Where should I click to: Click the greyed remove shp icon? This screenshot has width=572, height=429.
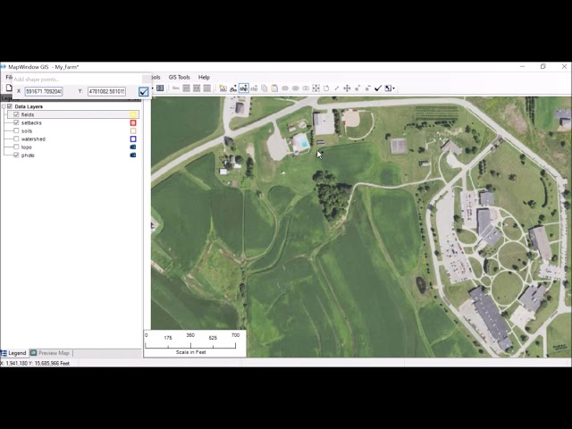(x=254, y=88)
